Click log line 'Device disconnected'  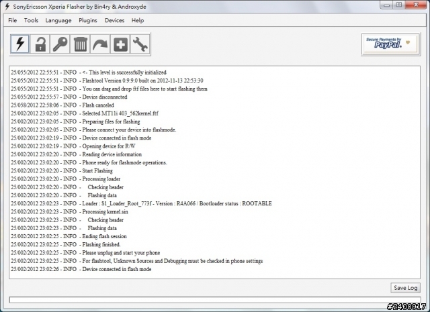(x=69, y=97)
